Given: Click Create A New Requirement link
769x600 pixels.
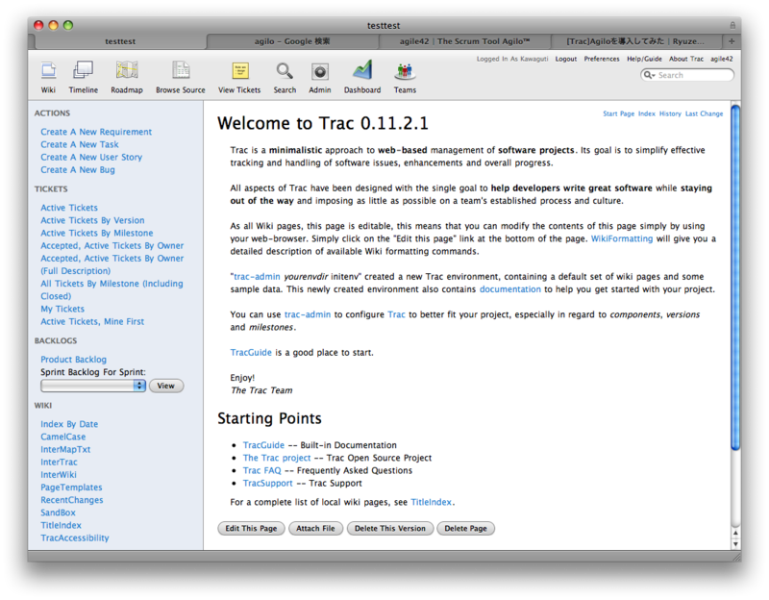Looking at the screenshot, I should tap(96, 132).
